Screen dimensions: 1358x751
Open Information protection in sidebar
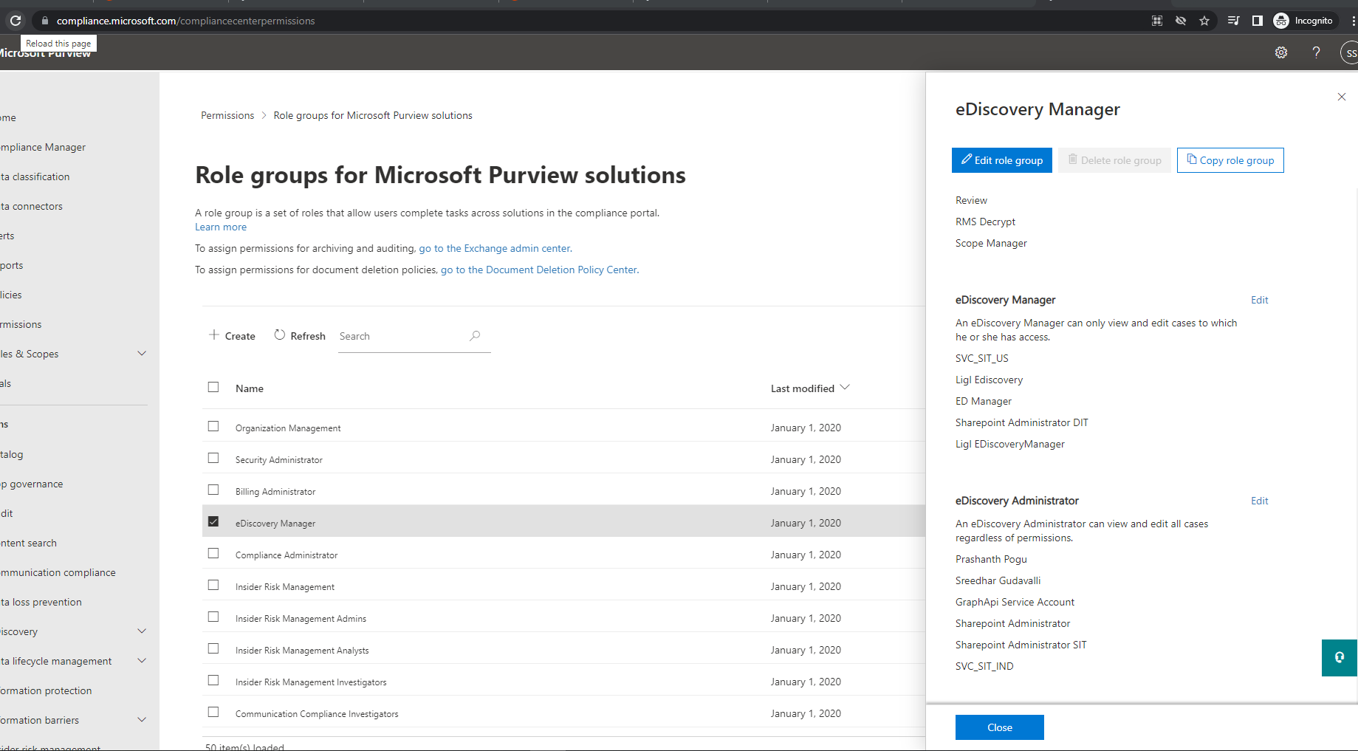pyautogui.click(x=46, y=690)
